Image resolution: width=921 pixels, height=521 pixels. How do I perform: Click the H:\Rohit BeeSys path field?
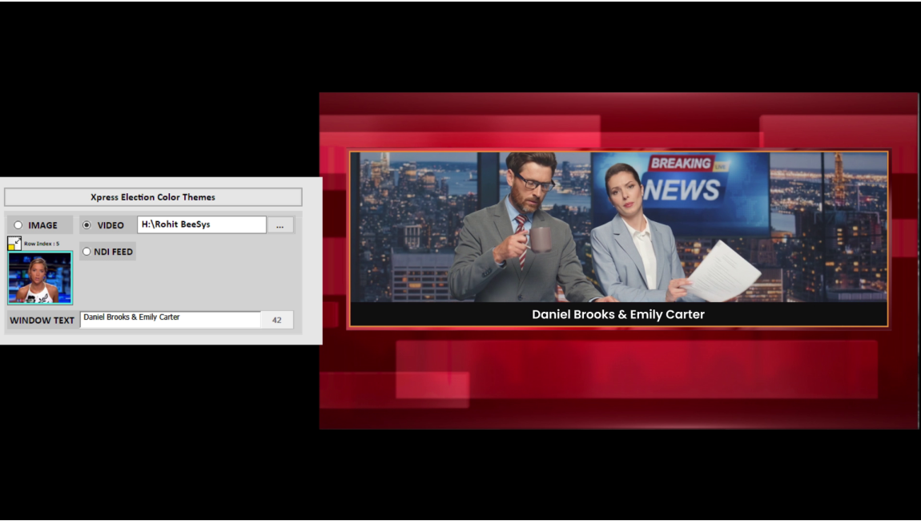201,225
